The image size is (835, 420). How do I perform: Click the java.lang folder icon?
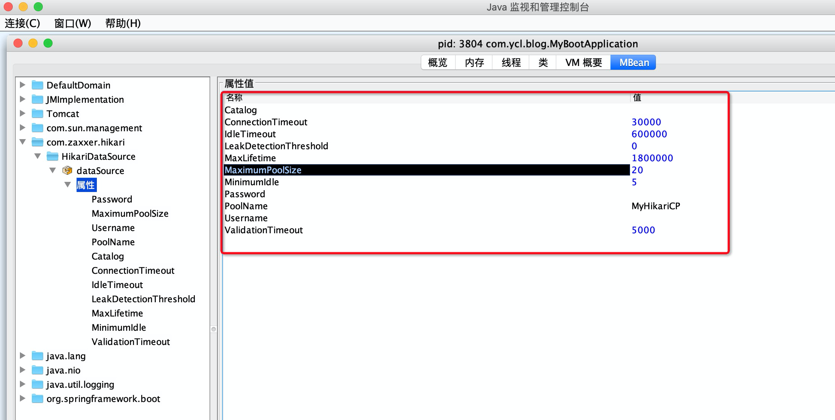[x=37, y=356]
